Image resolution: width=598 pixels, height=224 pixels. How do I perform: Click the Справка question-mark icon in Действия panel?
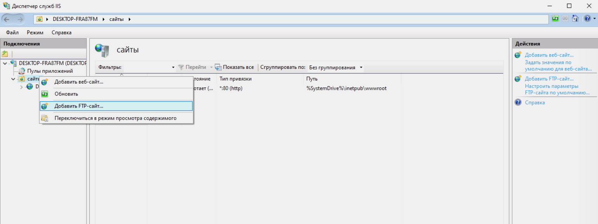(518, 103)
